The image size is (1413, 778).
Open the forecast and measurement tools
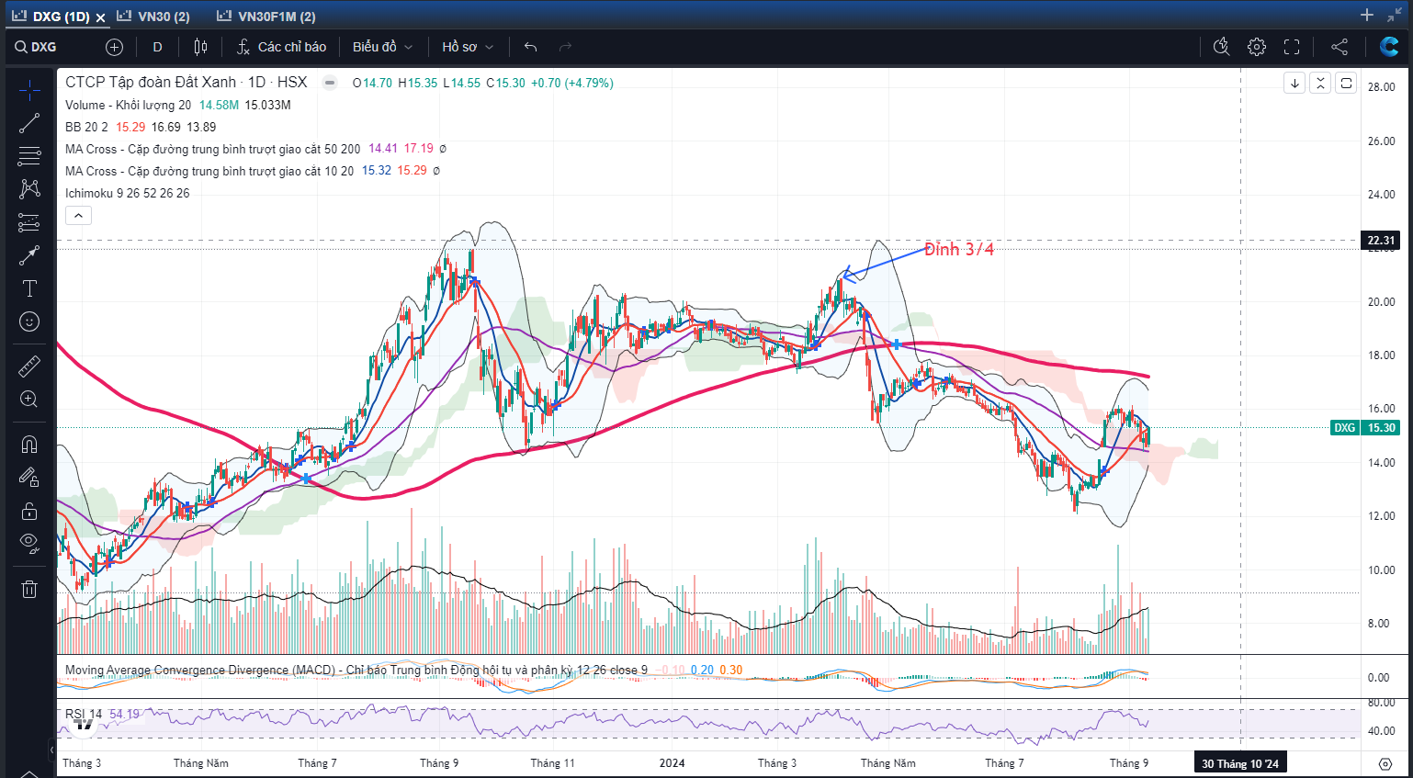pos(29,222)
